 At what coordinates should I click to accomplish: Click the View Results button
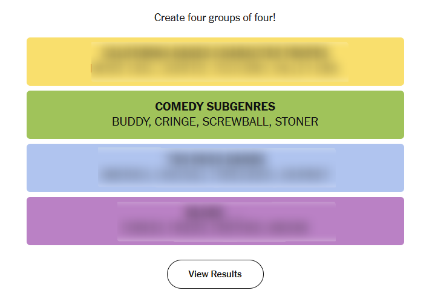[x=215, y=274]
